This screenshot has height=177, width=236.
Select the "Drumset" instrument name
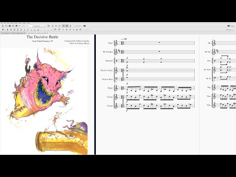pyautogui.click(x=109, y=60)
